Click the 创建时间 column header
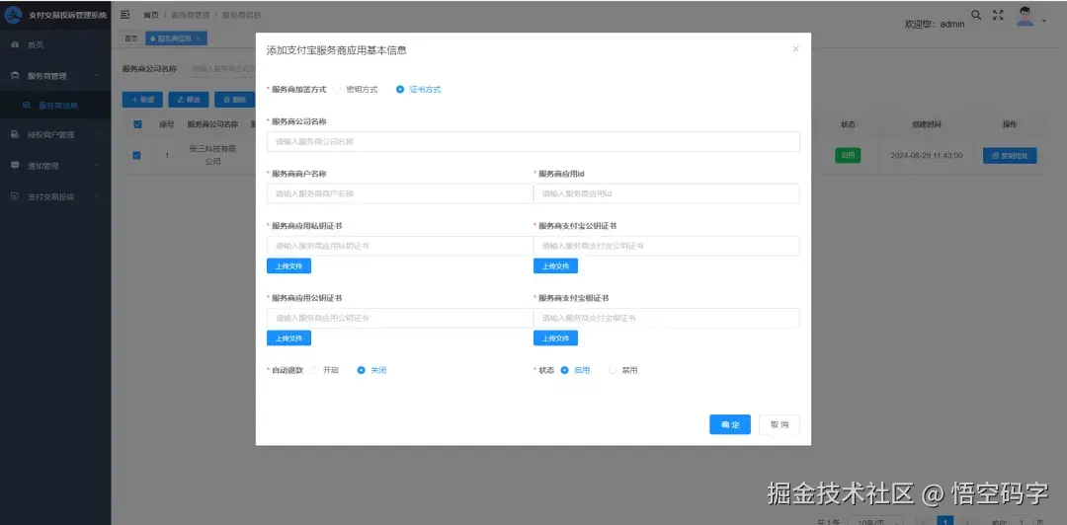The height and width of the screenshot is (525, 1067). [926, 124]
